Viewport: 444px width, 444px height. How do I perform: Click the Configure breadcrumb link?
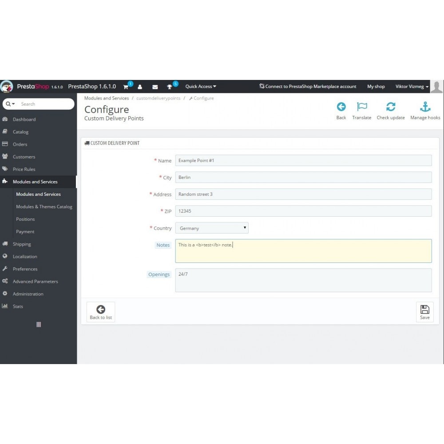point(201,98)
